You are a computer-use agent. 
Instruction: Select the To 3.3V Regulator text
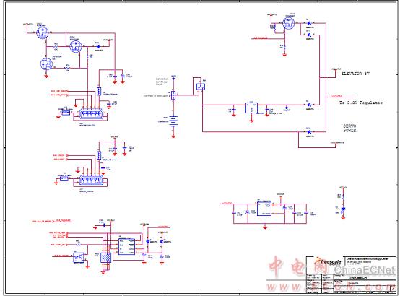tap(361, 103)
